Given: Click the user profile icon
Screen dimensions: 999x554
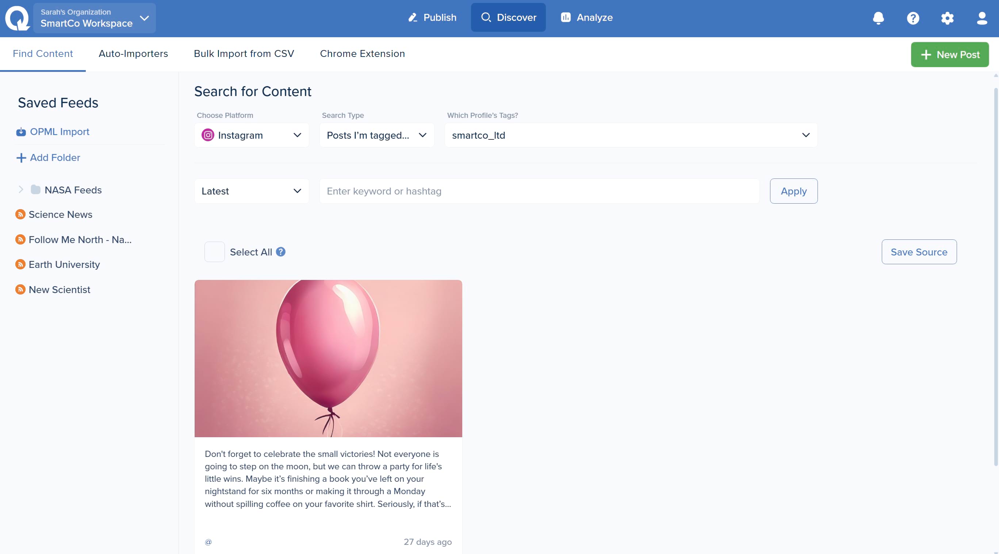Looking at the screenshot, I should click(981, 18).
